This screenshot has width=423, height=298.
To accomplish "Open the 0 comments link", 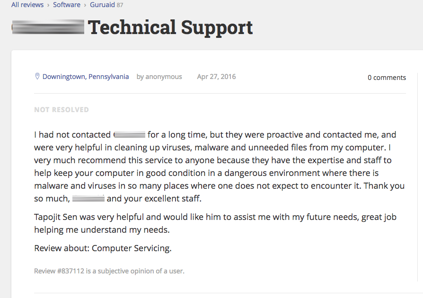I will pos(387,78).
